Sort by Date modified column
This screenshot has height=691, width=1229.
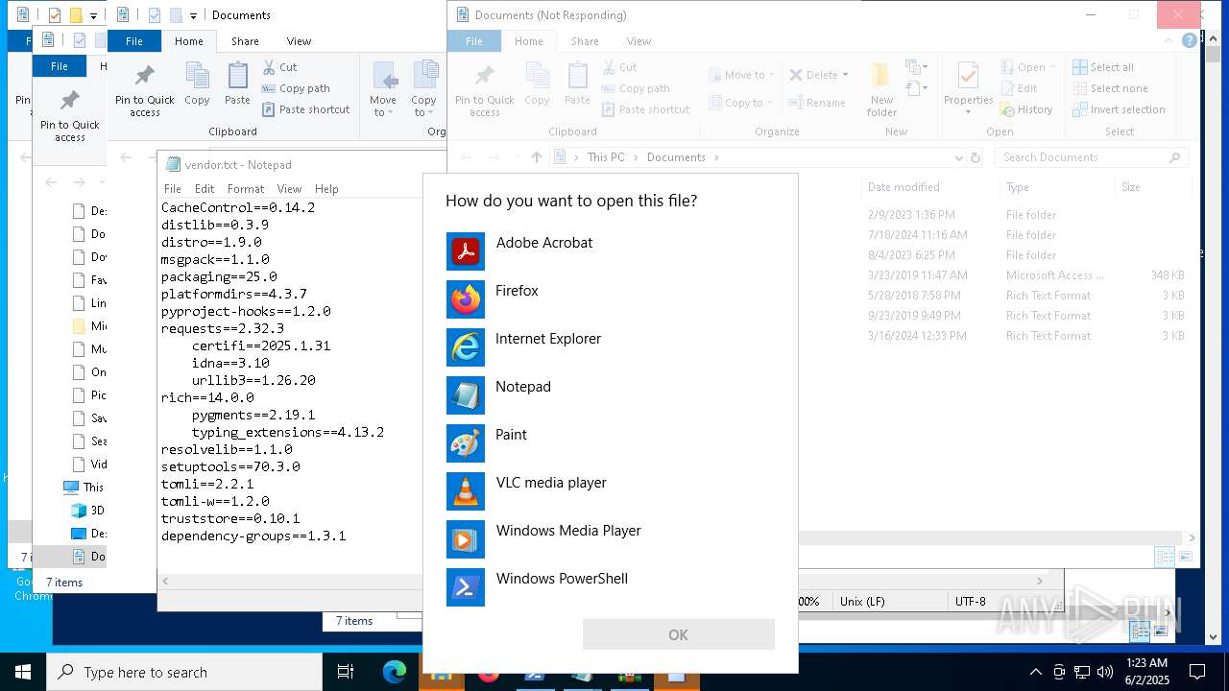click(904, 187)
